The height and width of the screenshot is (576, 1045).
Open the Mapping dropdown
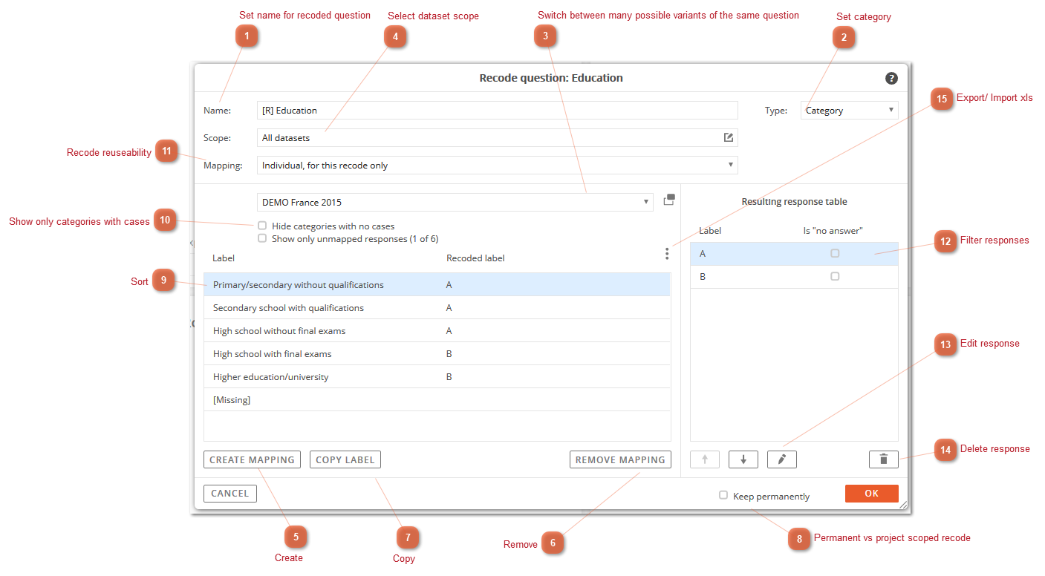498,165
